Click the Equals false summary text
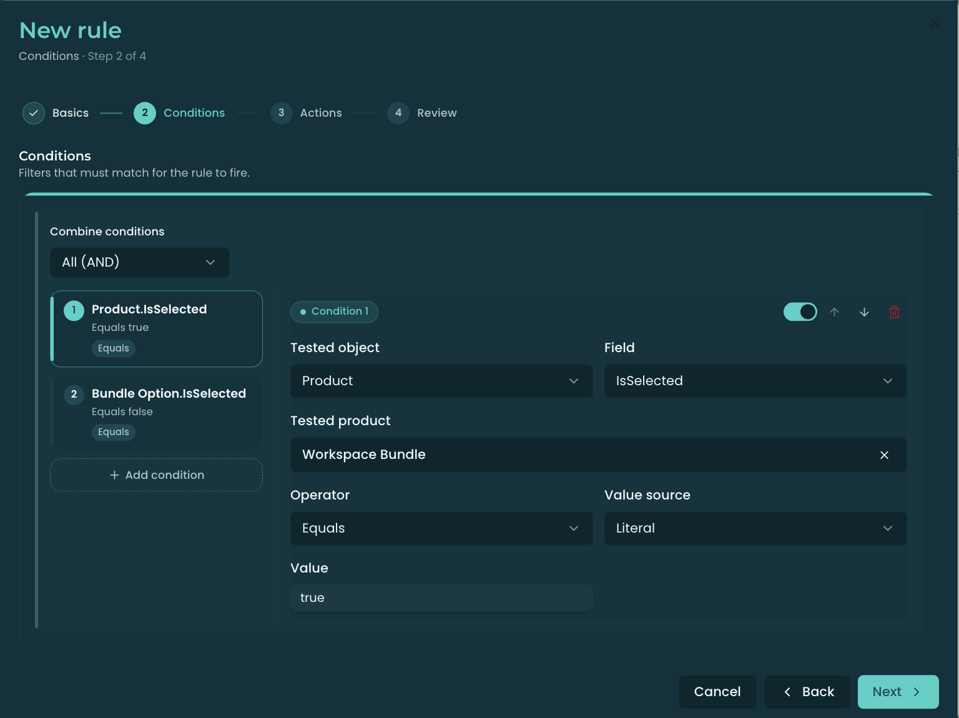The width and height of the screenshot is (959, 718). click(122, 412)
